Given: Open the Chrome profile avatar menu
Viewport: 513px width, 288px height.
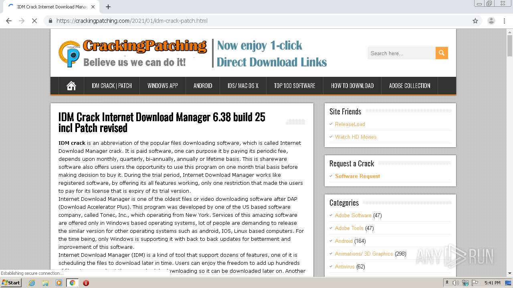Looking at the screenshot, I should point(491,21).
